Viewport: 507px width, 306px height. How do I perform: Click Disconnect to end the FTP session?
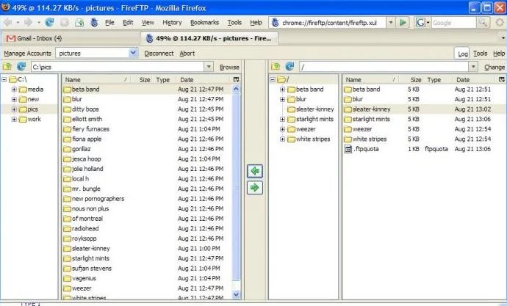pos(159,54)
